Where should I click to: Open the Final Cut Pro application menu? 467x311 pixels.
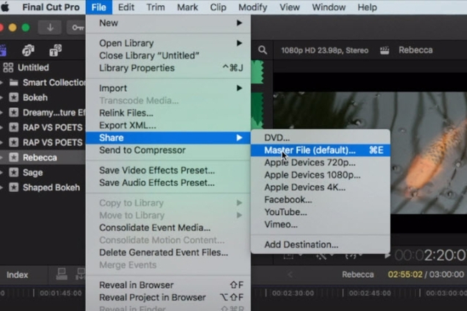[x=51, y=7]
